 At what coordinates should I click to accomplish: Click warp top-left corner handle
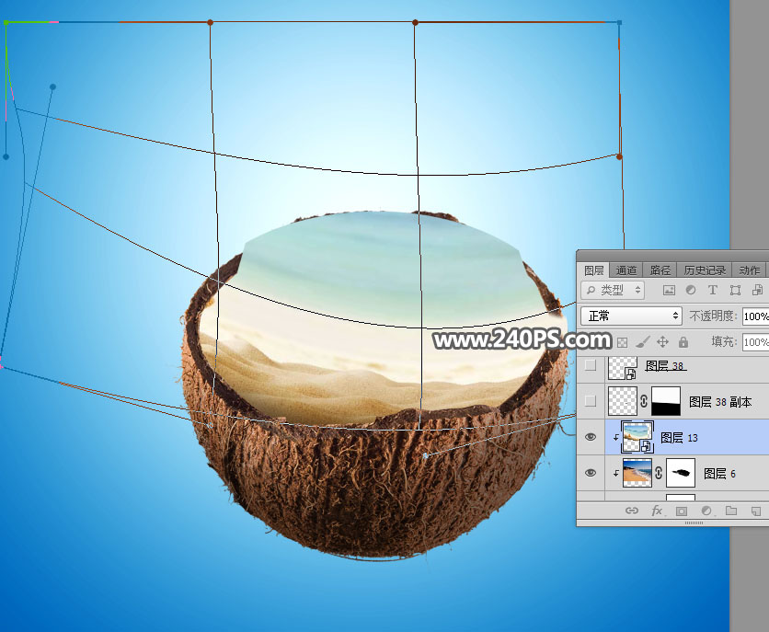click(6, 23)
